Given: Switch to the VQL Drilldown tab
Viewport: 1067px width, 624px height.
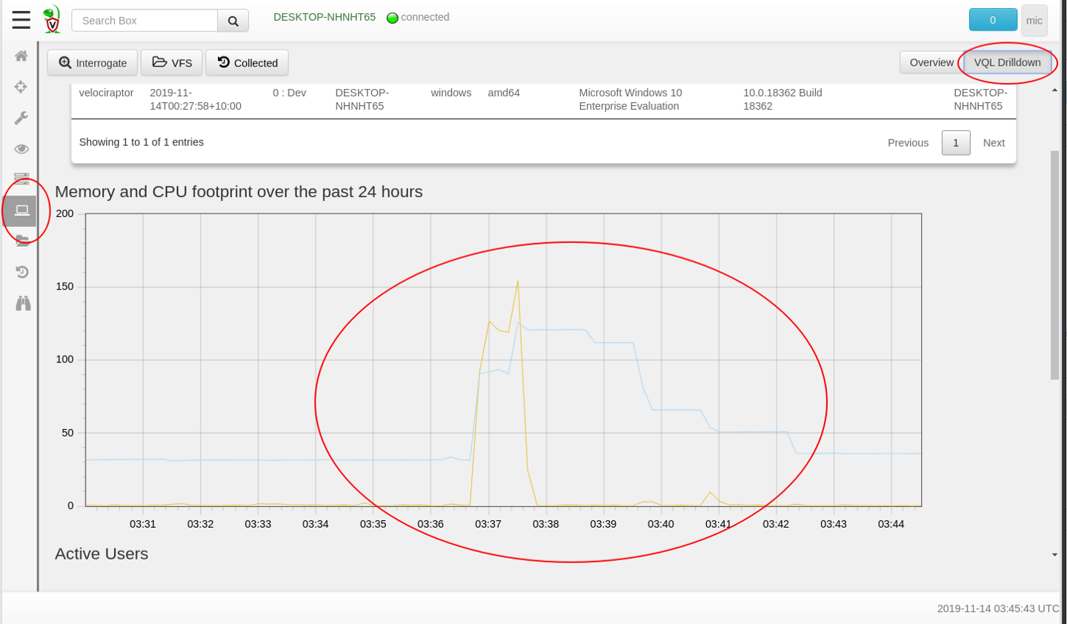Looking at the screenshot, I should tap(1007, 62).
